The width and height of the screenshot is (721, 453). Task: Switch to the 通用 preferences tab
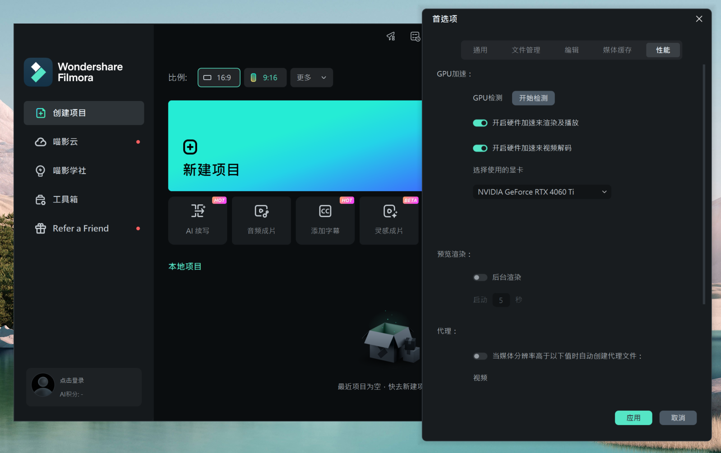(x=480, y=50)
